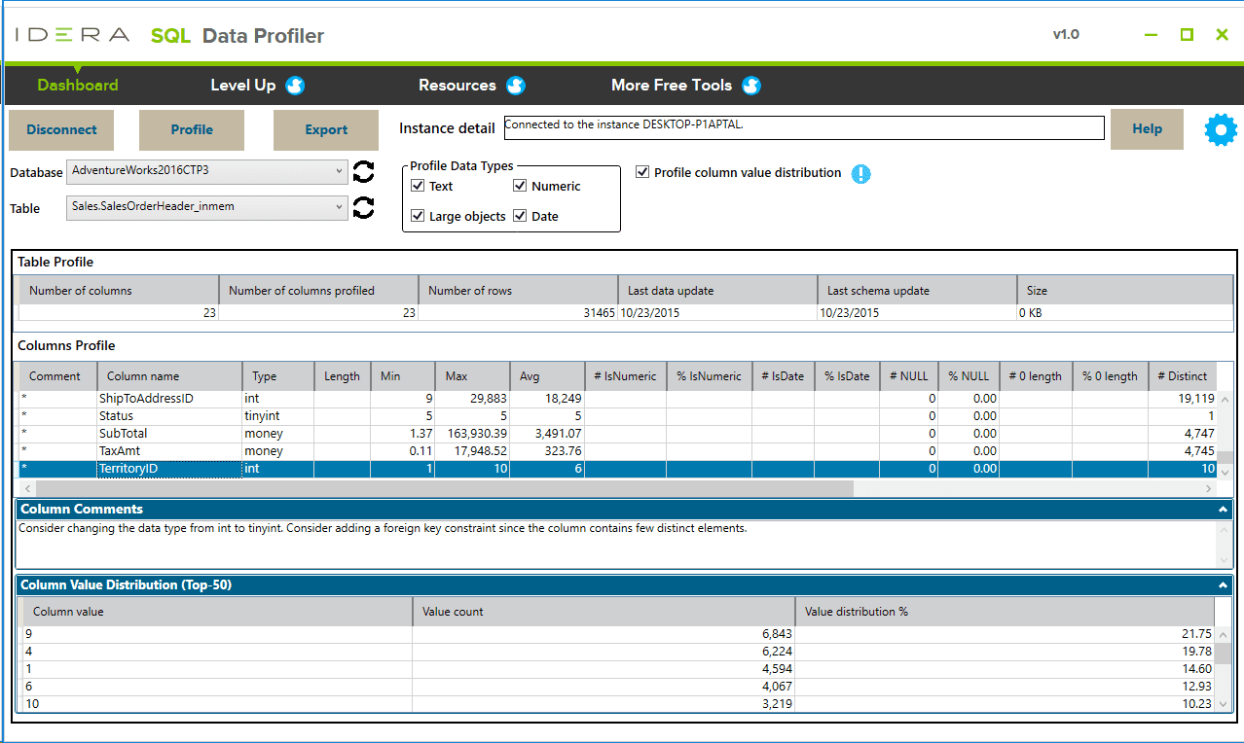Click the cloud icon next to Resources
This screenshot has height=743, width=1244.
(516, 86)
